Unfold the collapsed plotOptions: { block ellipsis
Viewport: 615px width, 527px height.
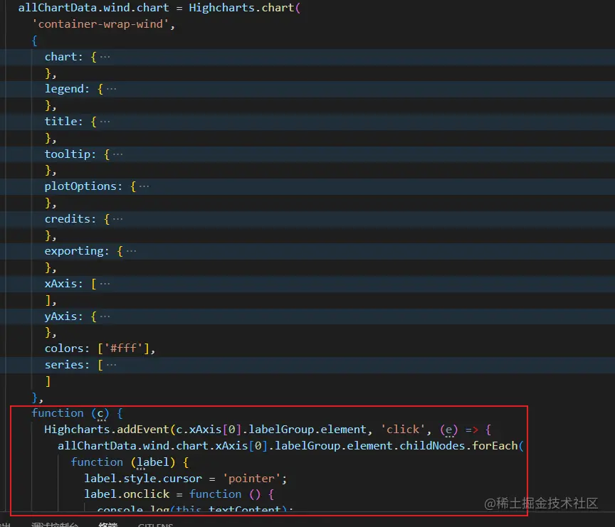[x=144, y=186]
